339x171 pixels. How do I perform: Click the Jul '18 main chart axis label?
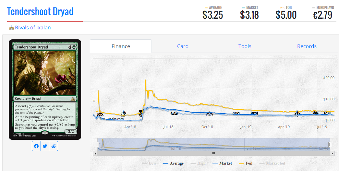(x=168, y=127)
